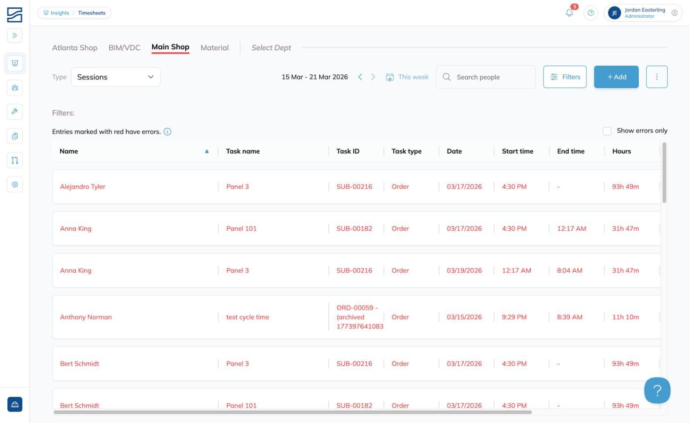690x423 pixels.
Task: Click the Name column sort arrow
Action: click(207, 151)
